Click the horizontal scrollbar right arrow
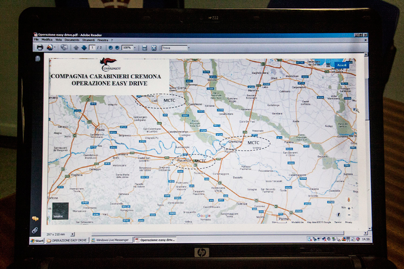Viewport: 404px width, 269px height. pos(365,233)
